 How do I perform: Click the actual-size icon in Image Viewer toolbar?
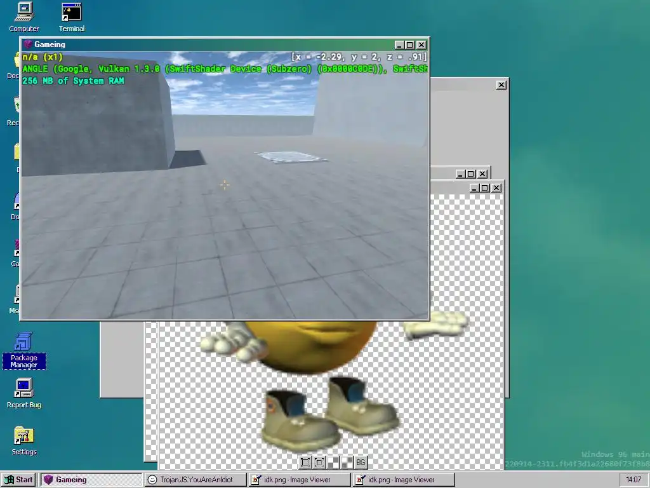[319, 463]
